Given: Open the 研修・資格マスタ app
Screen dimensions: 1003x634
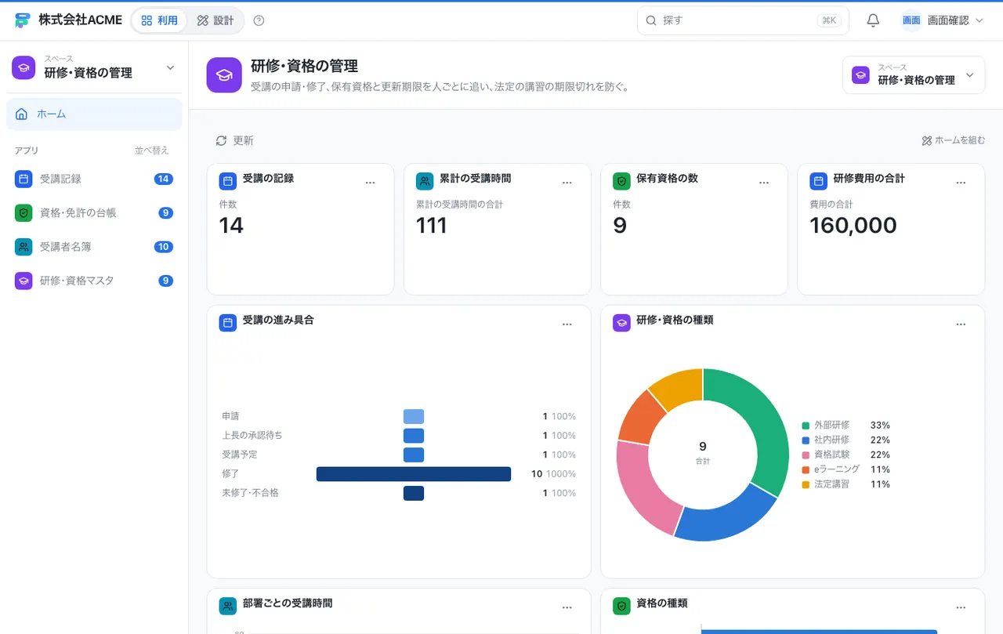Looking at the screenshot, I should click(x=94, y=281).
